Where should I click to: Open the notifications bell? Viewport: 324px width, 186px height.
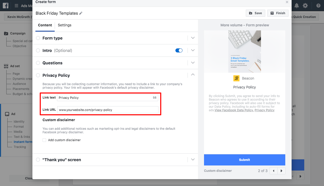(x=296, y=5)
